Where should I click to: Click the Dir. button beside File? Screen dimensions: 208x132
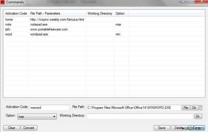coord(195,108)
